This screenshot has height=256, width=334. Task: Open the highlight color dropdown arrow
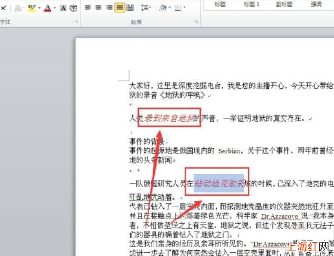(39, 8)
